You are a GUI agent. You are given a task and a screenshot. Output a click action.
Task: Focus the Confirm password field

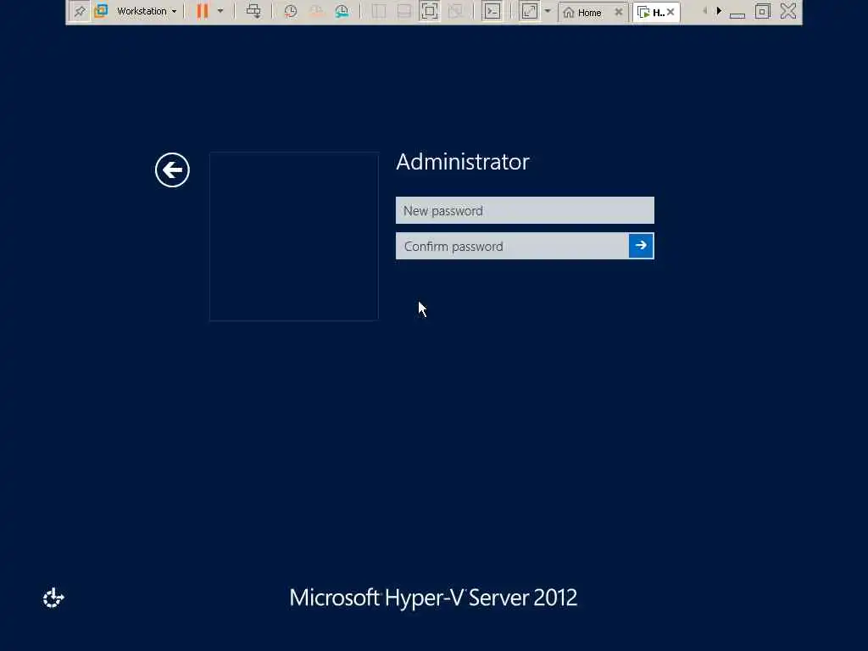pos(512,246)
